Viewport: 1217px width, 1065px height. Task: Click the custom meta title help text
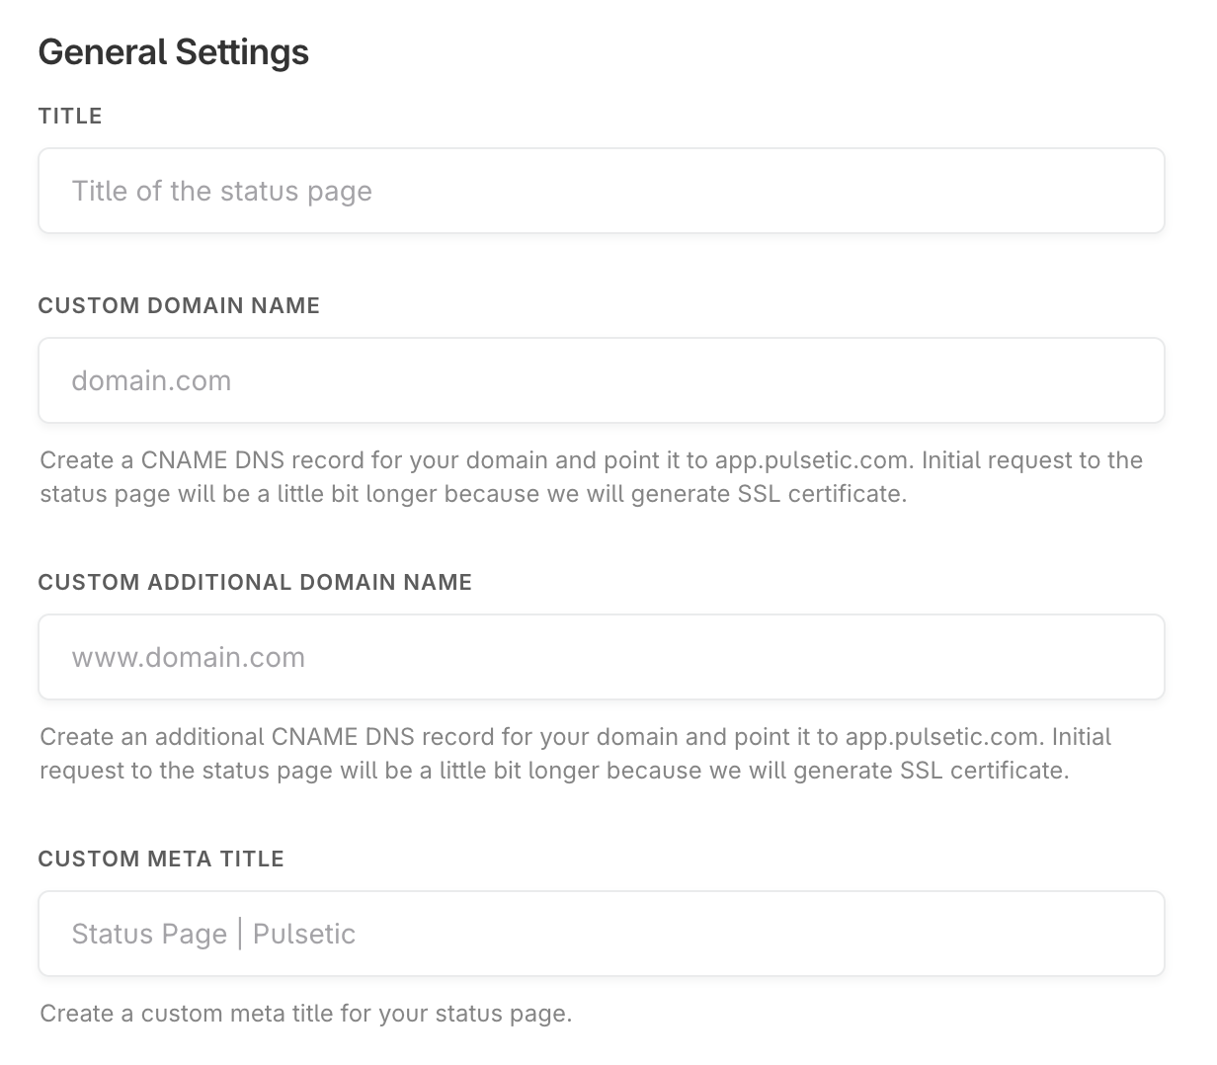pyautogui.click(x=306, y=1014)
